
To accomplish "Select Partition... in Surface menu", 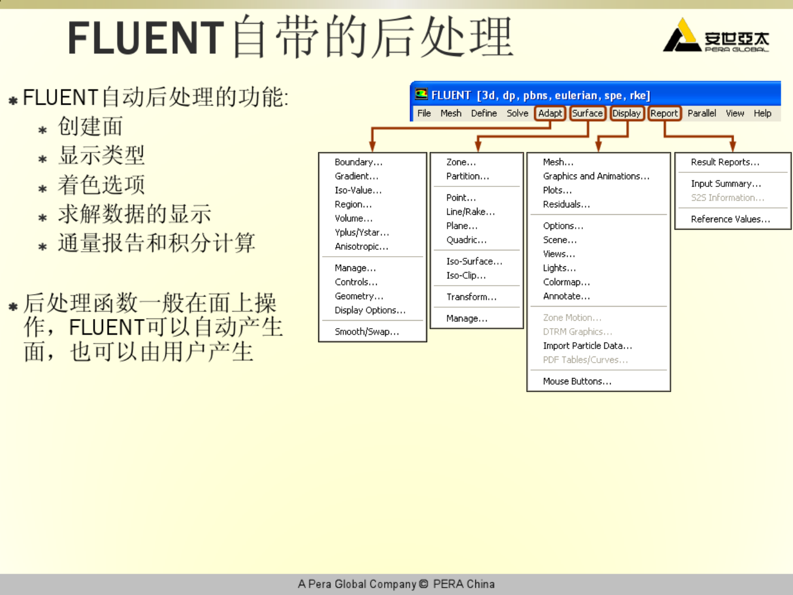I will pos(467,176).
